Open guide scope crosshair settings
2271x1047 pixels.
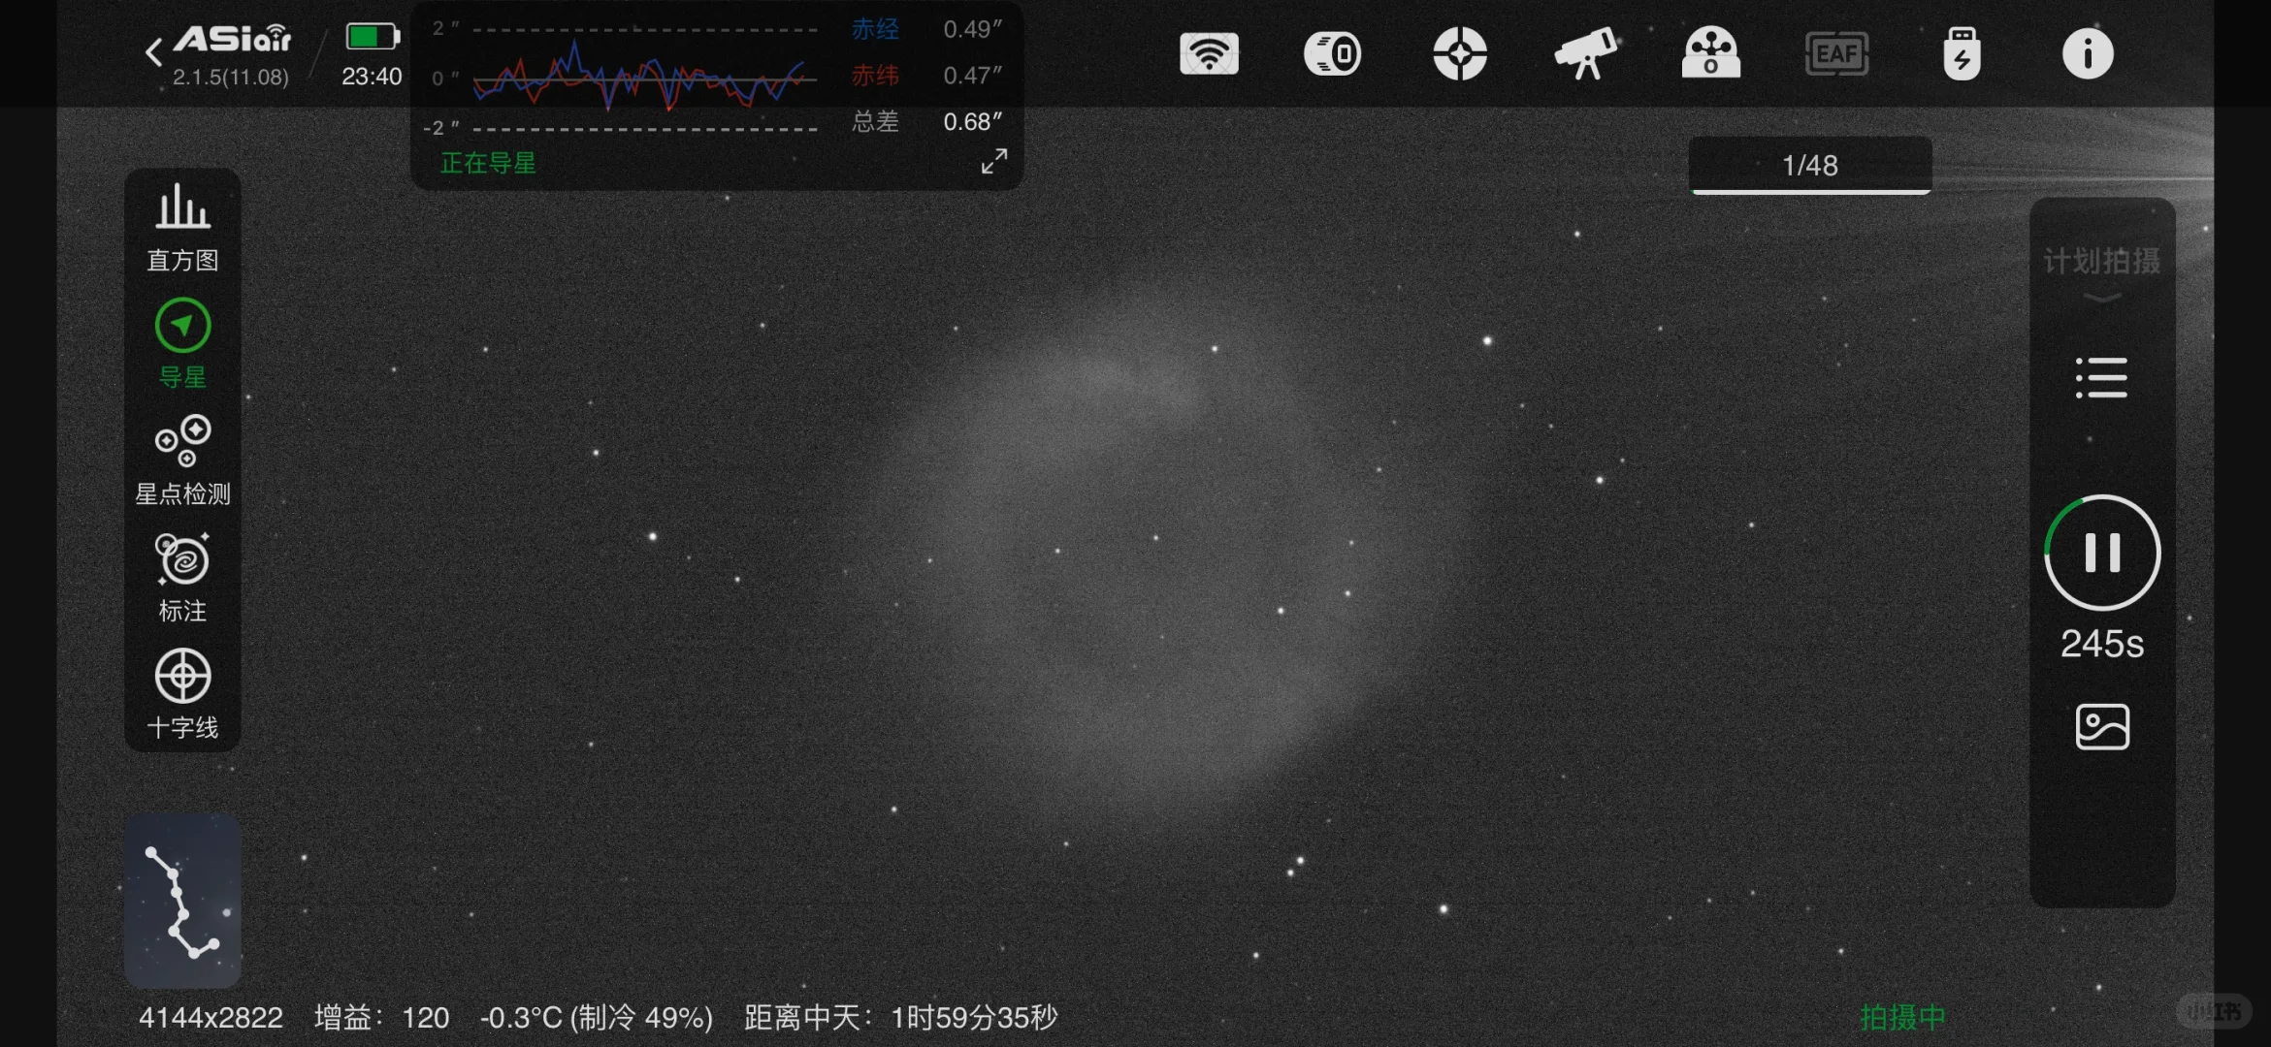[x=1459, y=53]
